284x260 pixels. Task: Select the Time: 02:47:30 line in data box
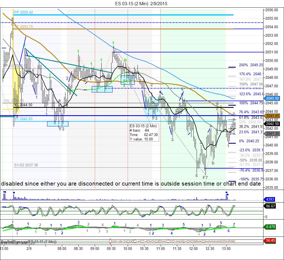[144, 135]
